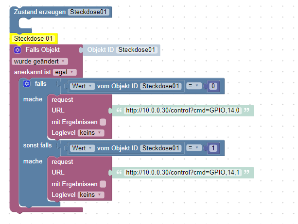298x224 pixels.
Task: Toggle mit Ergebnissen for GPIO,14,0 request
Action: [x=103, y=122]
